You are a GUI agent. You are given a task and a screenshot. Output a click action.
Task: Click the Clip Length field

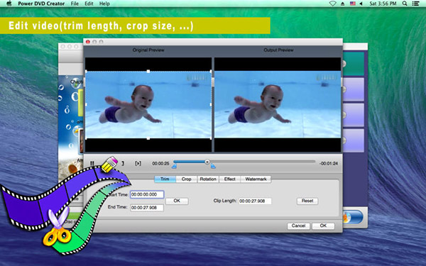[x=255, y=201]
